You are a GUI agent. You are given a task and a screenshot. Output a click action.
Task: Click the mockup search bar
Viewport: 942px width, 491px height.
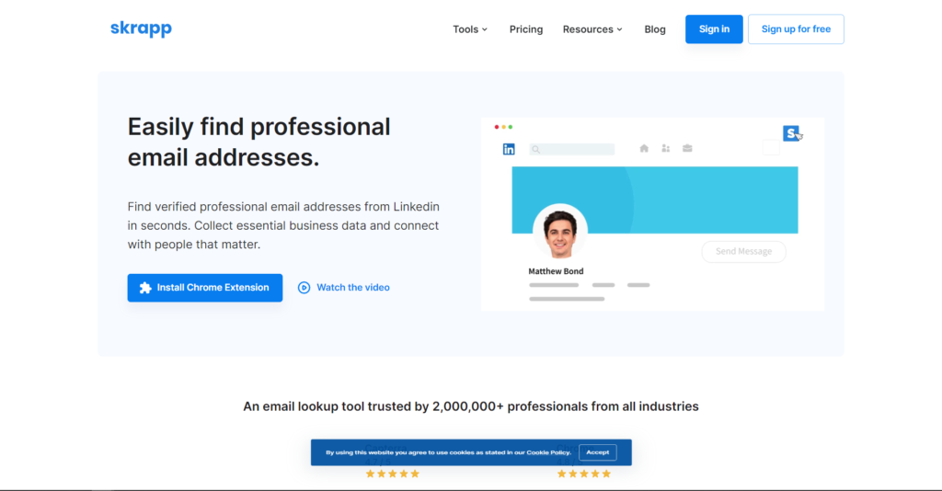[x=572, y=149]
